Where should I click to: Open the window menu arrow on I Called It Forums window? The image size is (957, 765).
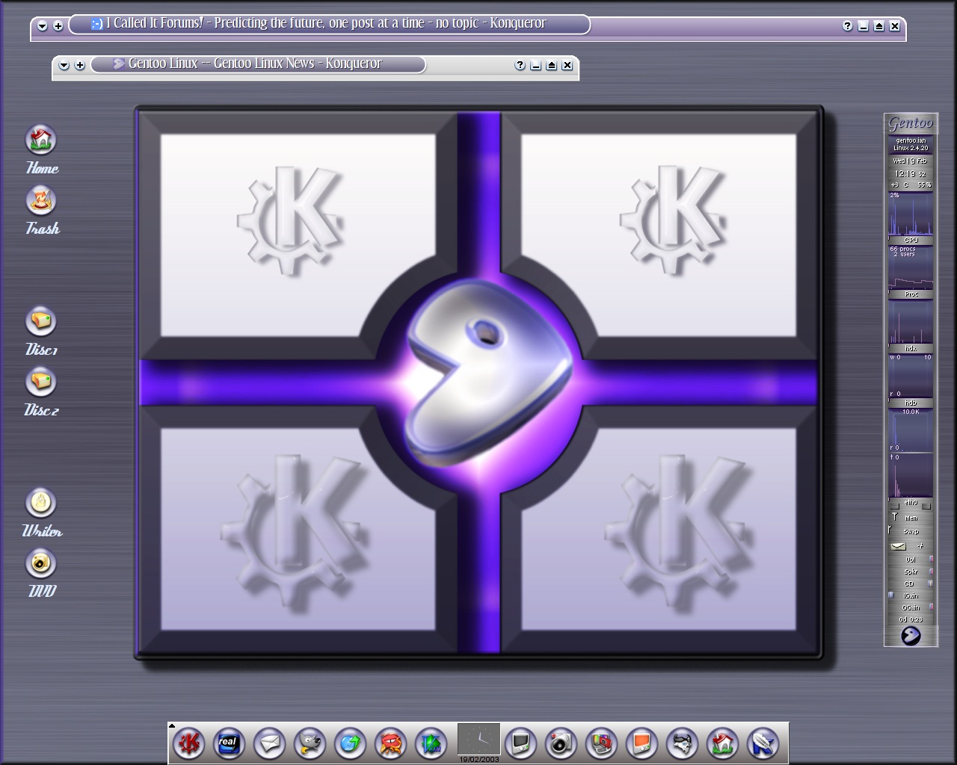coord(43,26)
